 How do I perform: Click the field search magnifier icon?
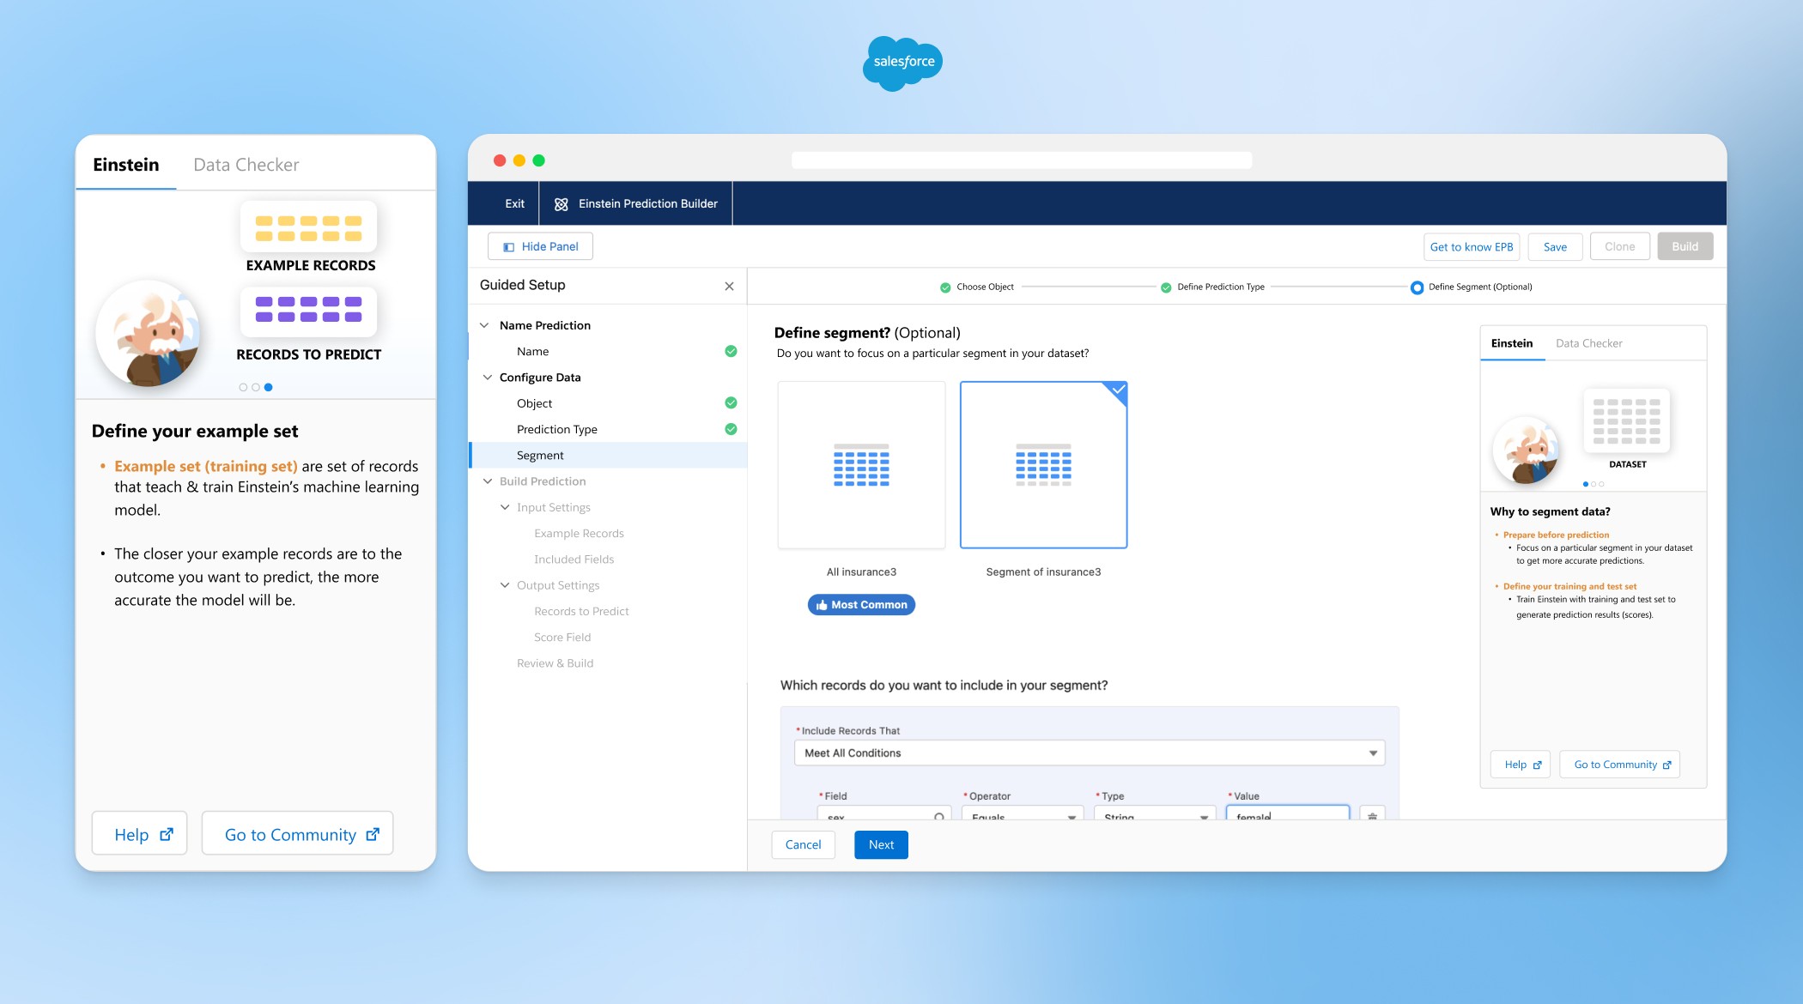click(x=939, y=816)
